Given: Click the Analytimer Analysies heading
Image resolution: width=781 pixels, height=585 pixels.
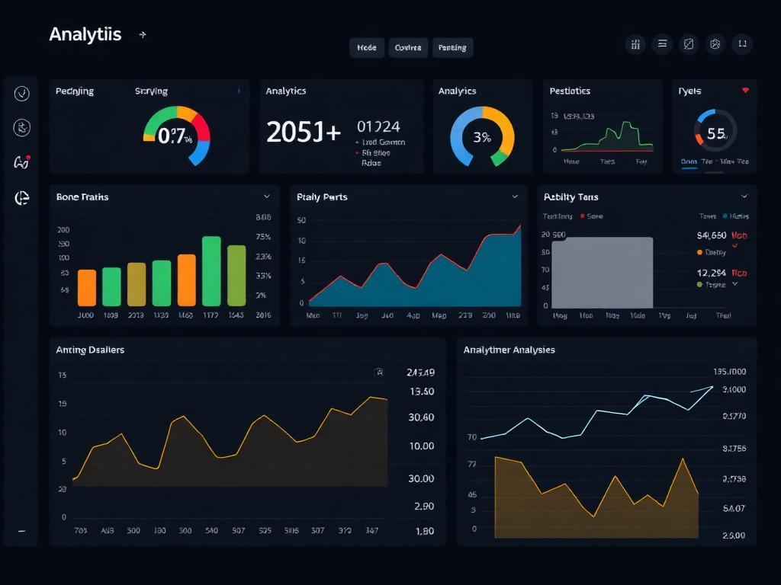Looking at the screenshot, I should click(x=509, y=350).
